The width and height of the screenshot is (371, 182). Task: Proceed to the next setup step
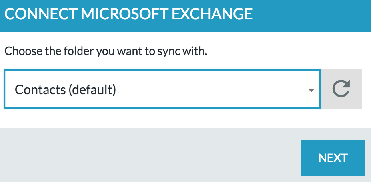click(x=333, y=158)
